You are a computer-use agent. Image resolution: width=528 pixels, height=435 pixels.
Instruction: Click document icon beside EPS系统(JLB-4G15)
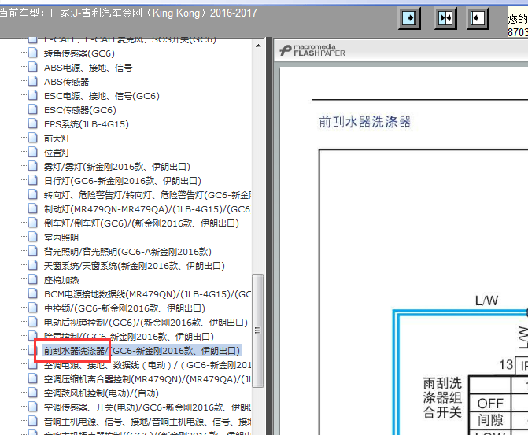point(33,123)
